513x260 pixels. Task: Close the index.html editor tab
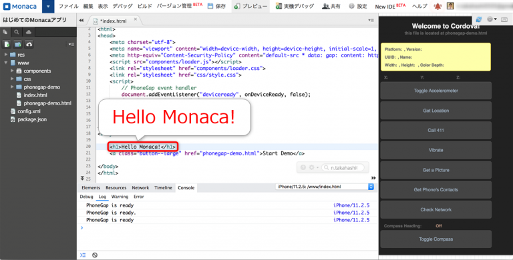point(136,19)
